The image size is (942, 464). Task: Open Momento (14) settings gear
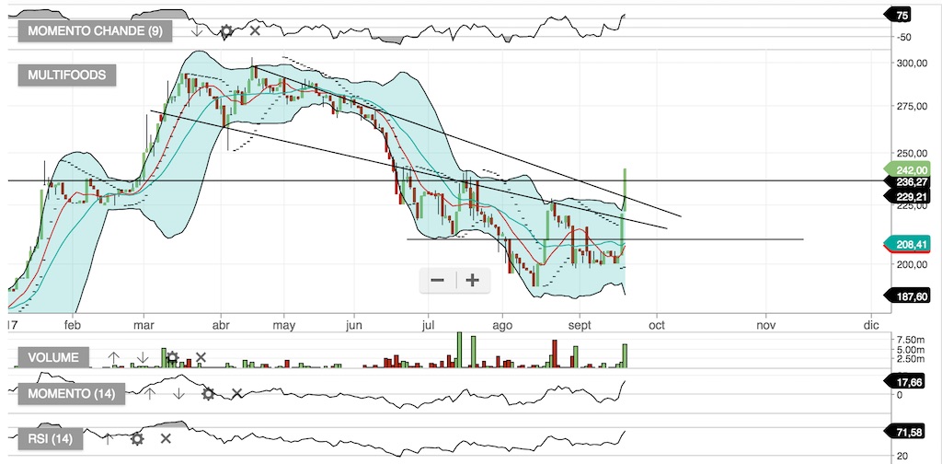208,394
